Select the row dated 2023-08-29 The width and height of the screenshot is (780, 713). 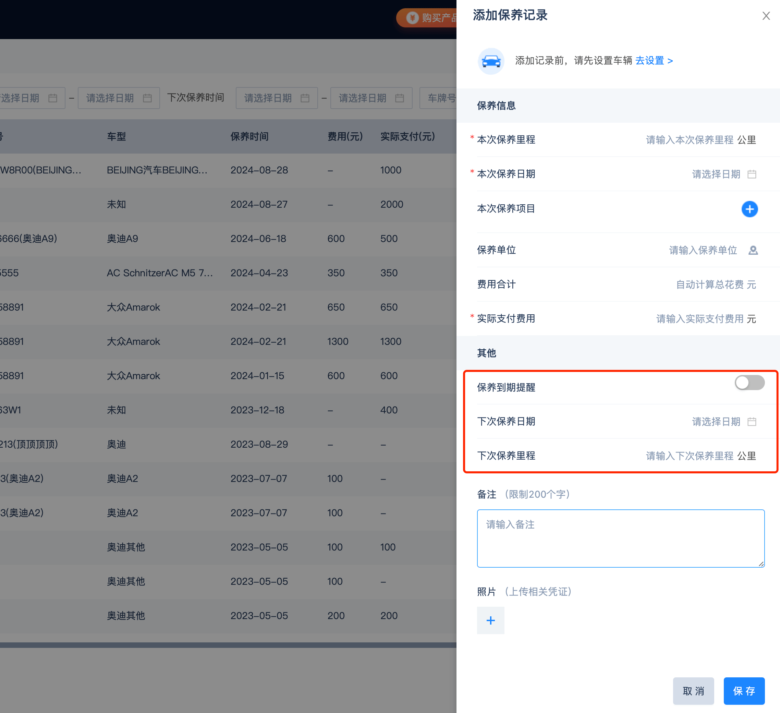pyautogui.click(x=228, y=444)
